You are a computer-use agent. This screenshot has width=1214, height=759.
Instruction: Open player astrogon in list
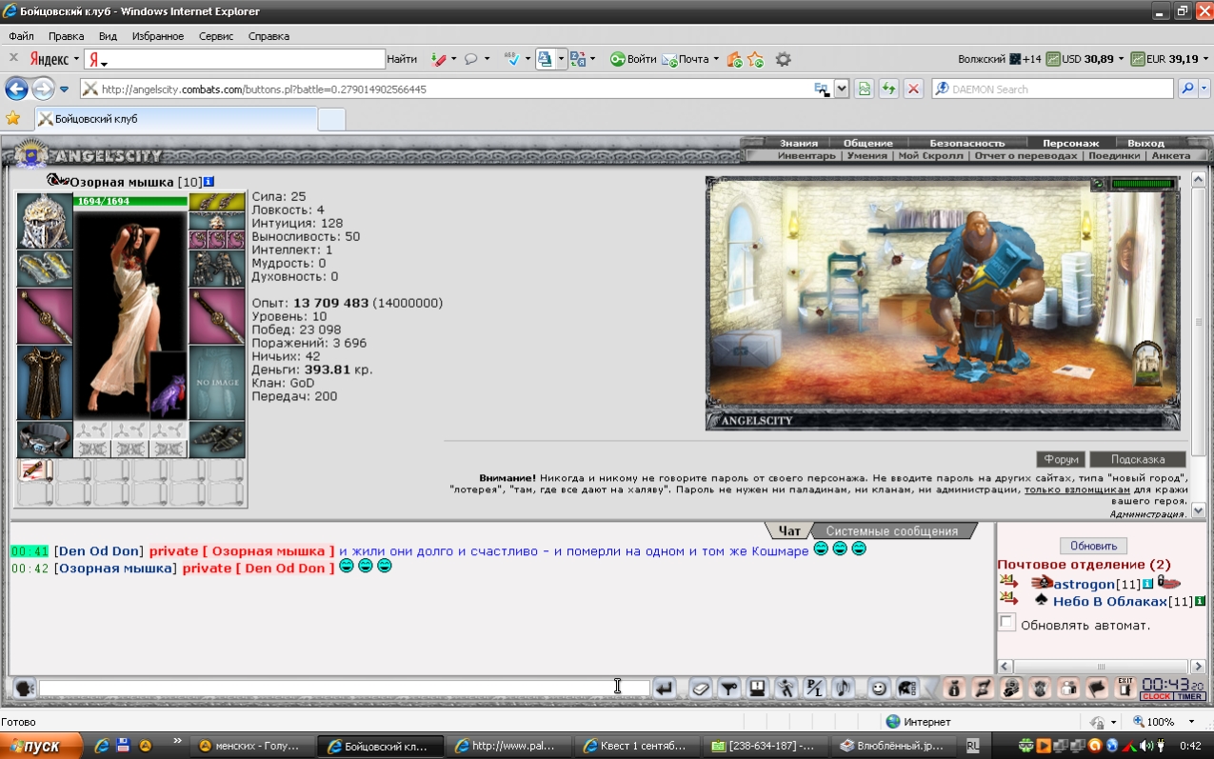[x=1084, y=584]
